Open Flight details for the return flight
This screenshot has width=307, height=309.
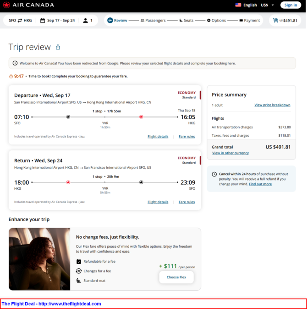click(x=158, y=202)
